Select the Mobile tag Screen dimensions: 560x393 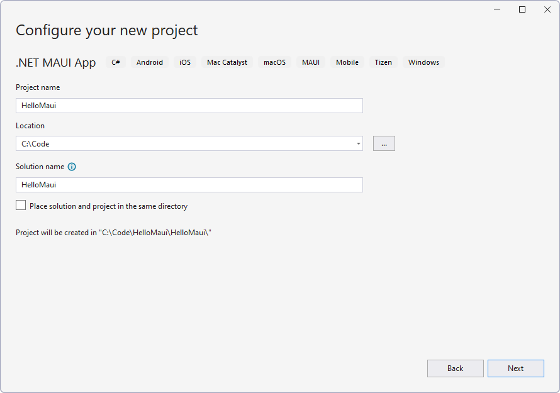[347, 62]
